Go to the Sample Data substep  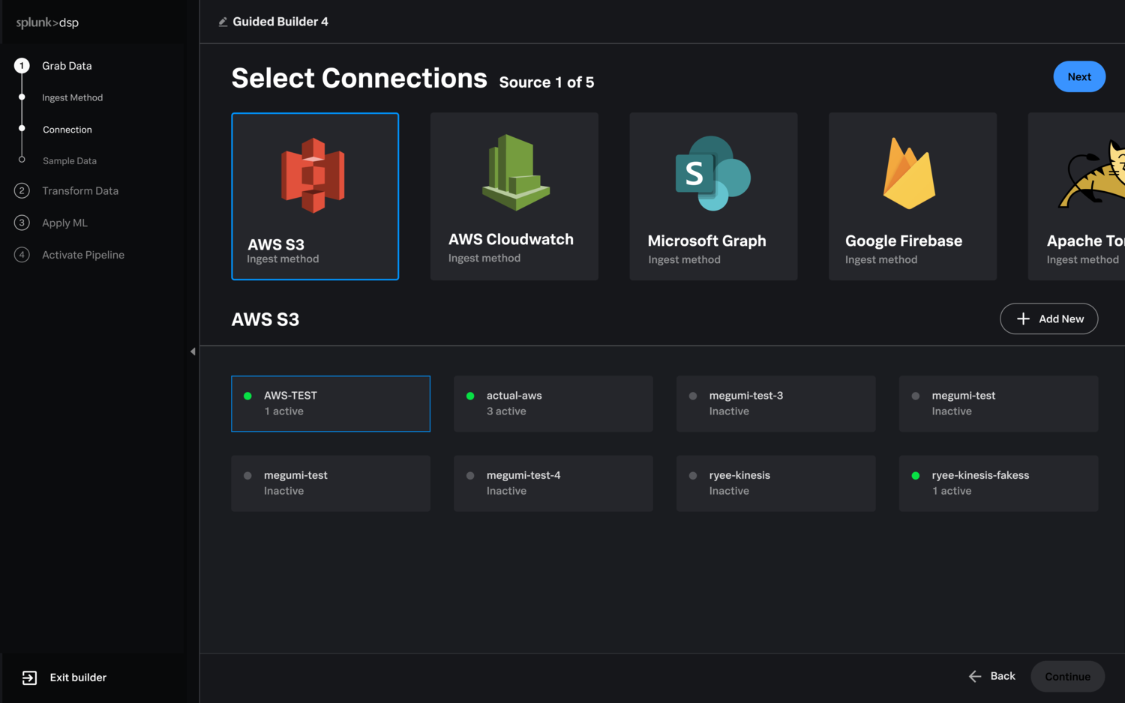pyautogui.click(x=70, y=161)
